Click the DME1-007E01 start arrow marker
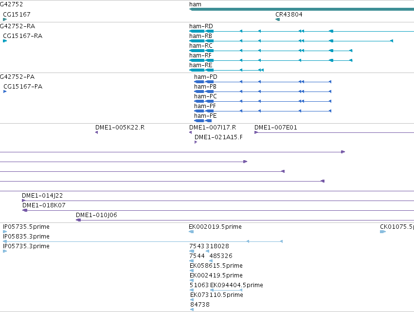Viewport: 414px width, 312px height. click(256, 132)
